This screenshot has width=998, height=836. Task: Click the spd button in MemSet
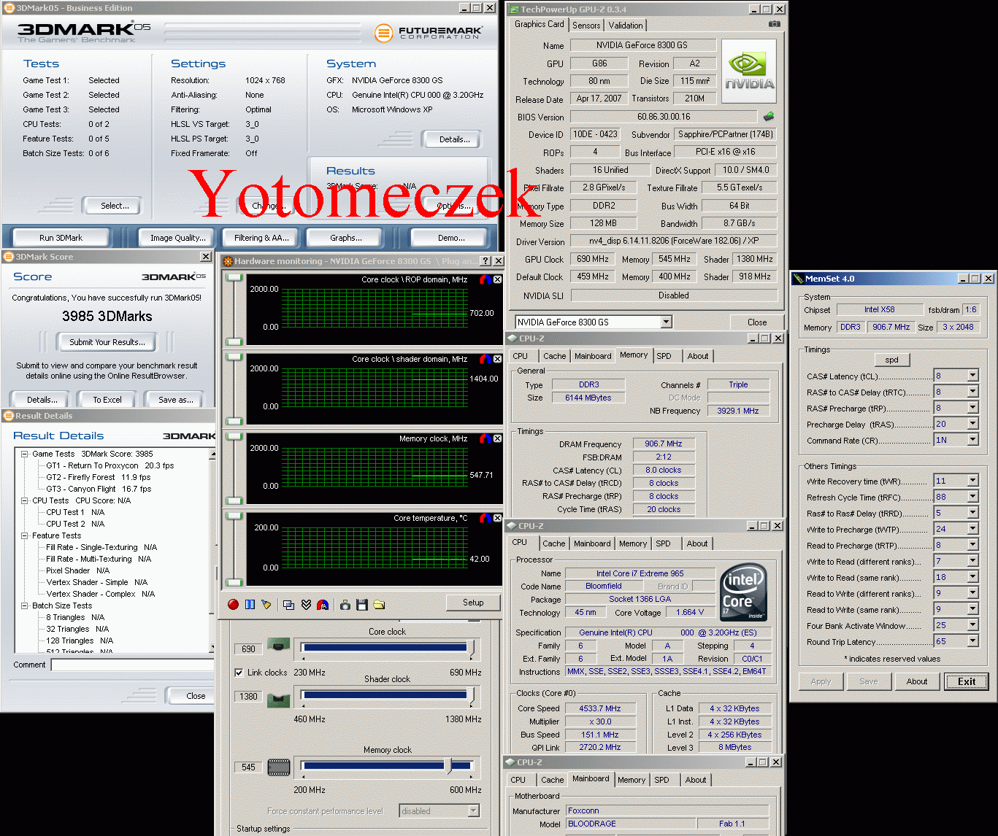[891, 360]
